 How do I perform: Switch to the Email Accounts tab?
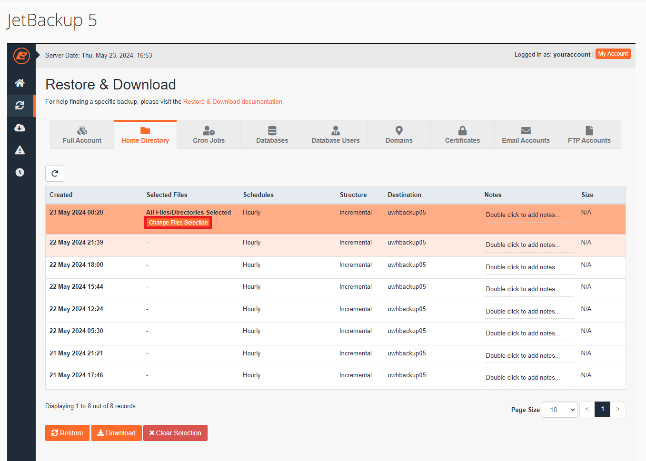(526, 135)
